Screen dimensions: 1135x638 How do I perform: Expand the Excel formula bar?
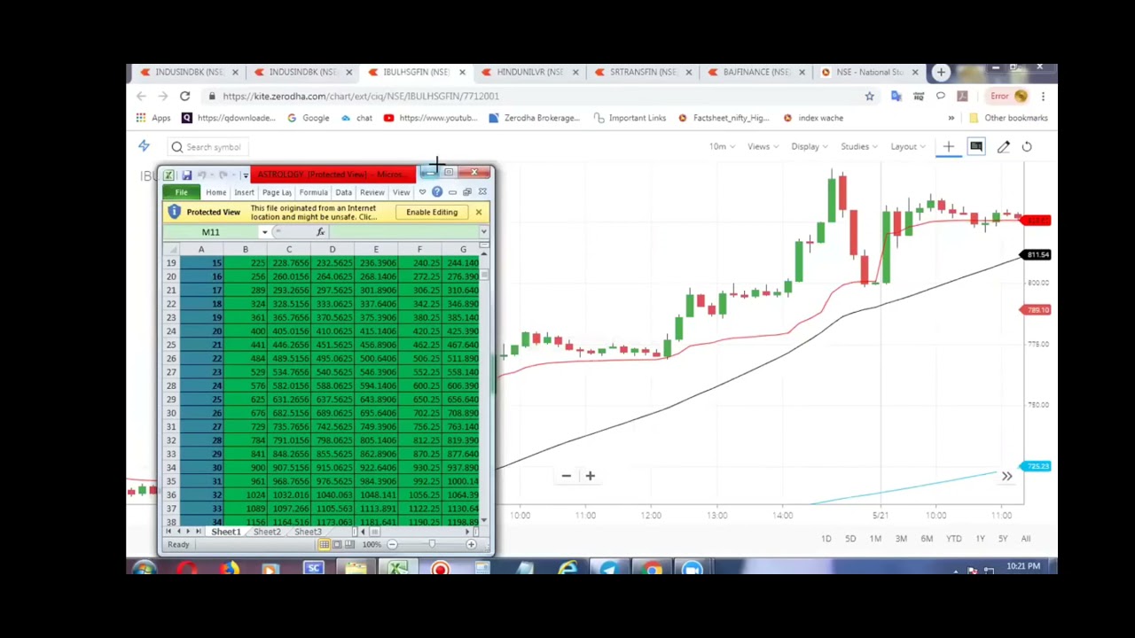point(483,232)
